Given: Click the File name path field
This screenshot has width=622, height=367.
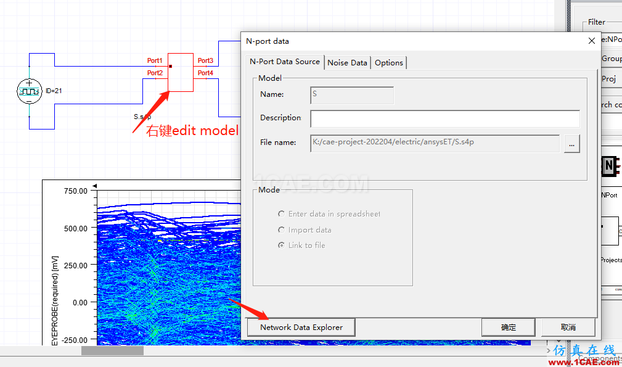Looking at the screenshot, I should (435, 144).
